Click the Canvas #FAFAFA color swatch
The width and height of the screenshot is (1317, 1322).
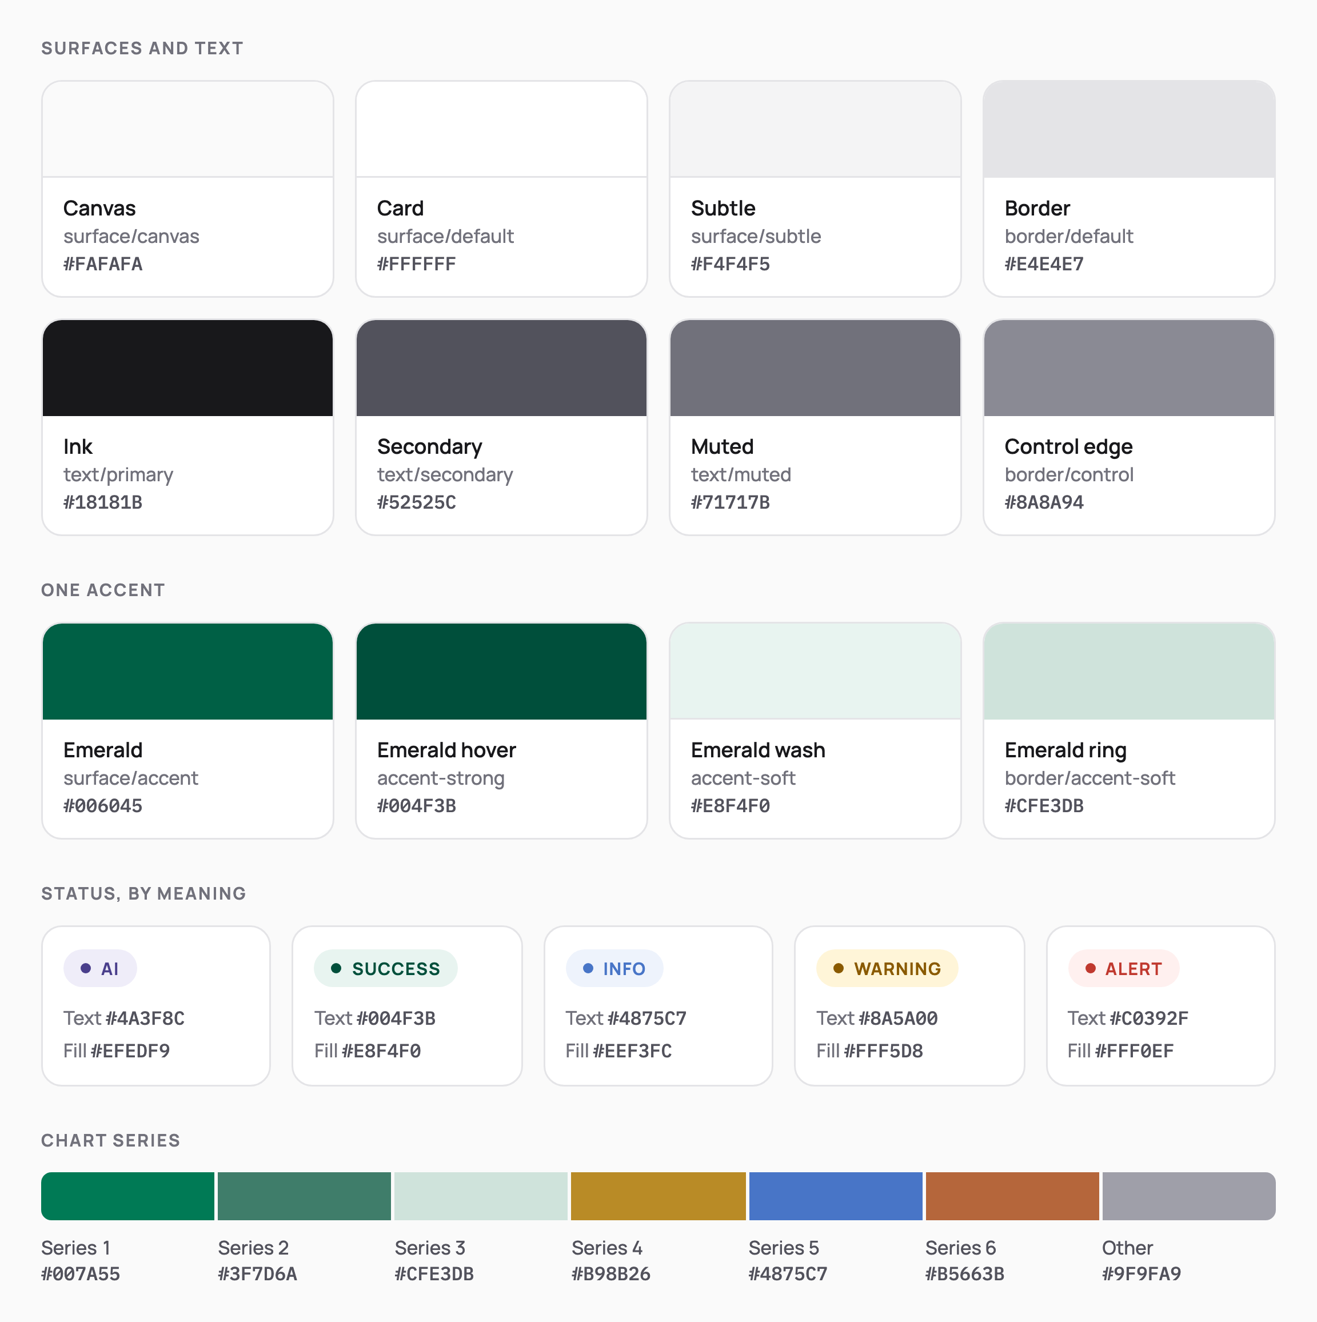point(187,129)
